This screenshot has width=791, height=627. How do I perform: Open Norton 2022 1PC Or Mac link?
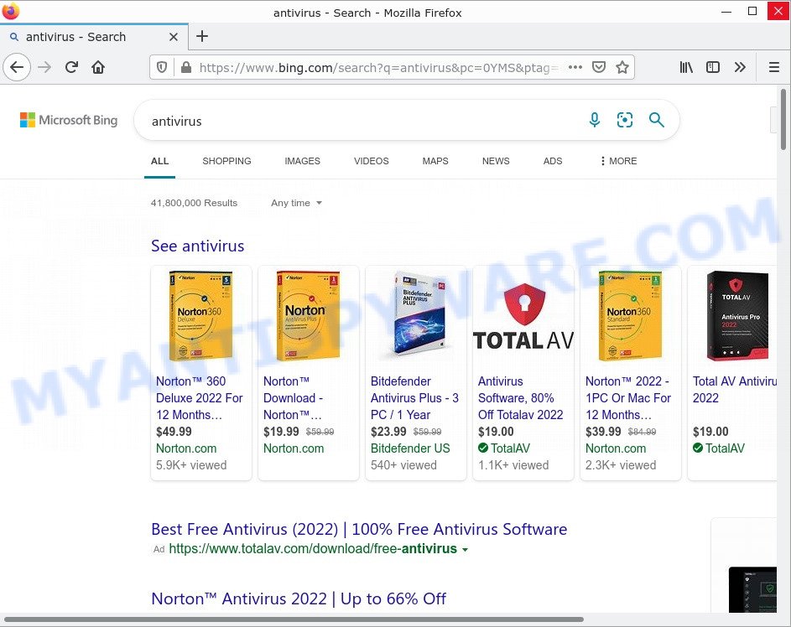[628, 397]
